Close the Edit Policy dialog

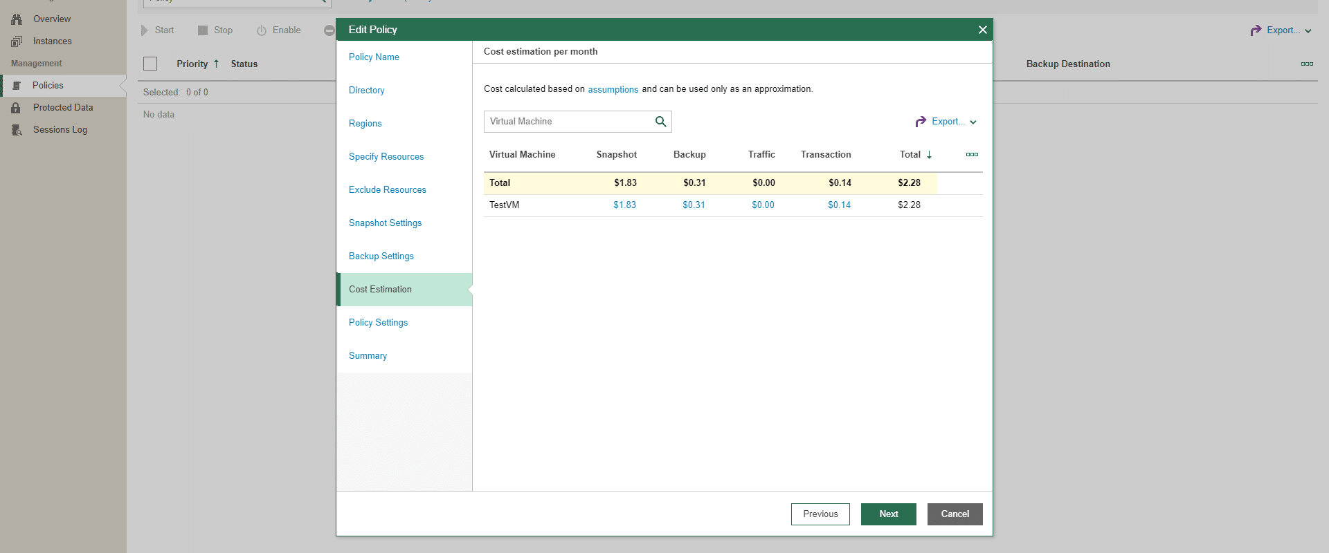[x=982, y=30]
